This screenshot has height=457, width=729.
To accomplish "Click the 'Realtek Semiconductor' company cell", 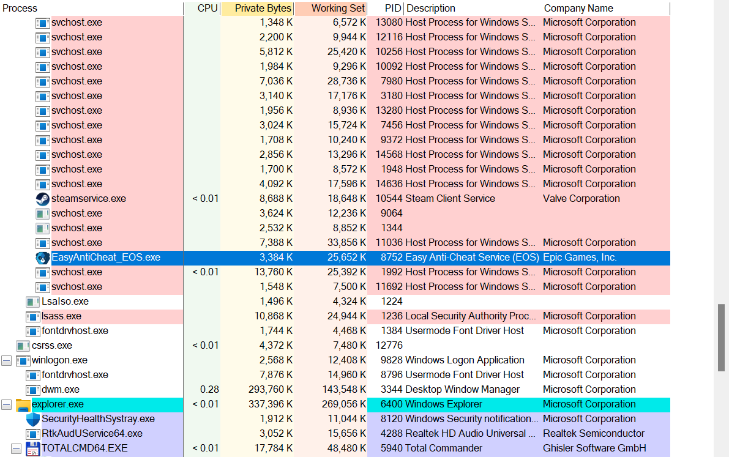I will click(594, 434).
